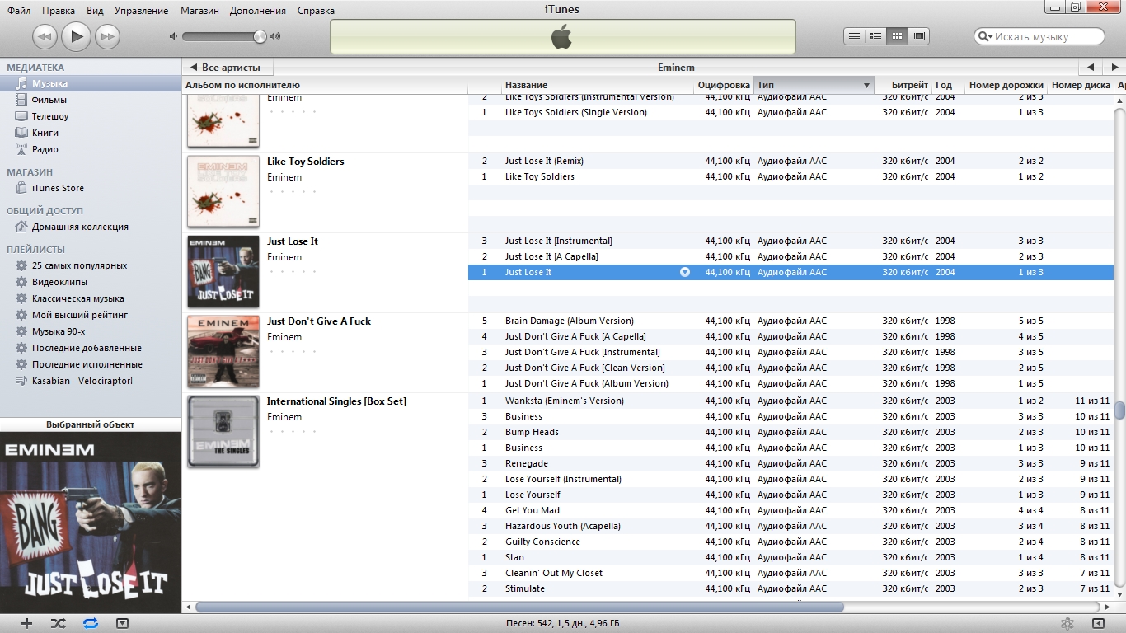This screenshot has width=1126, height=633.
Task: Open the Файл menu
Action: (19, 11)
